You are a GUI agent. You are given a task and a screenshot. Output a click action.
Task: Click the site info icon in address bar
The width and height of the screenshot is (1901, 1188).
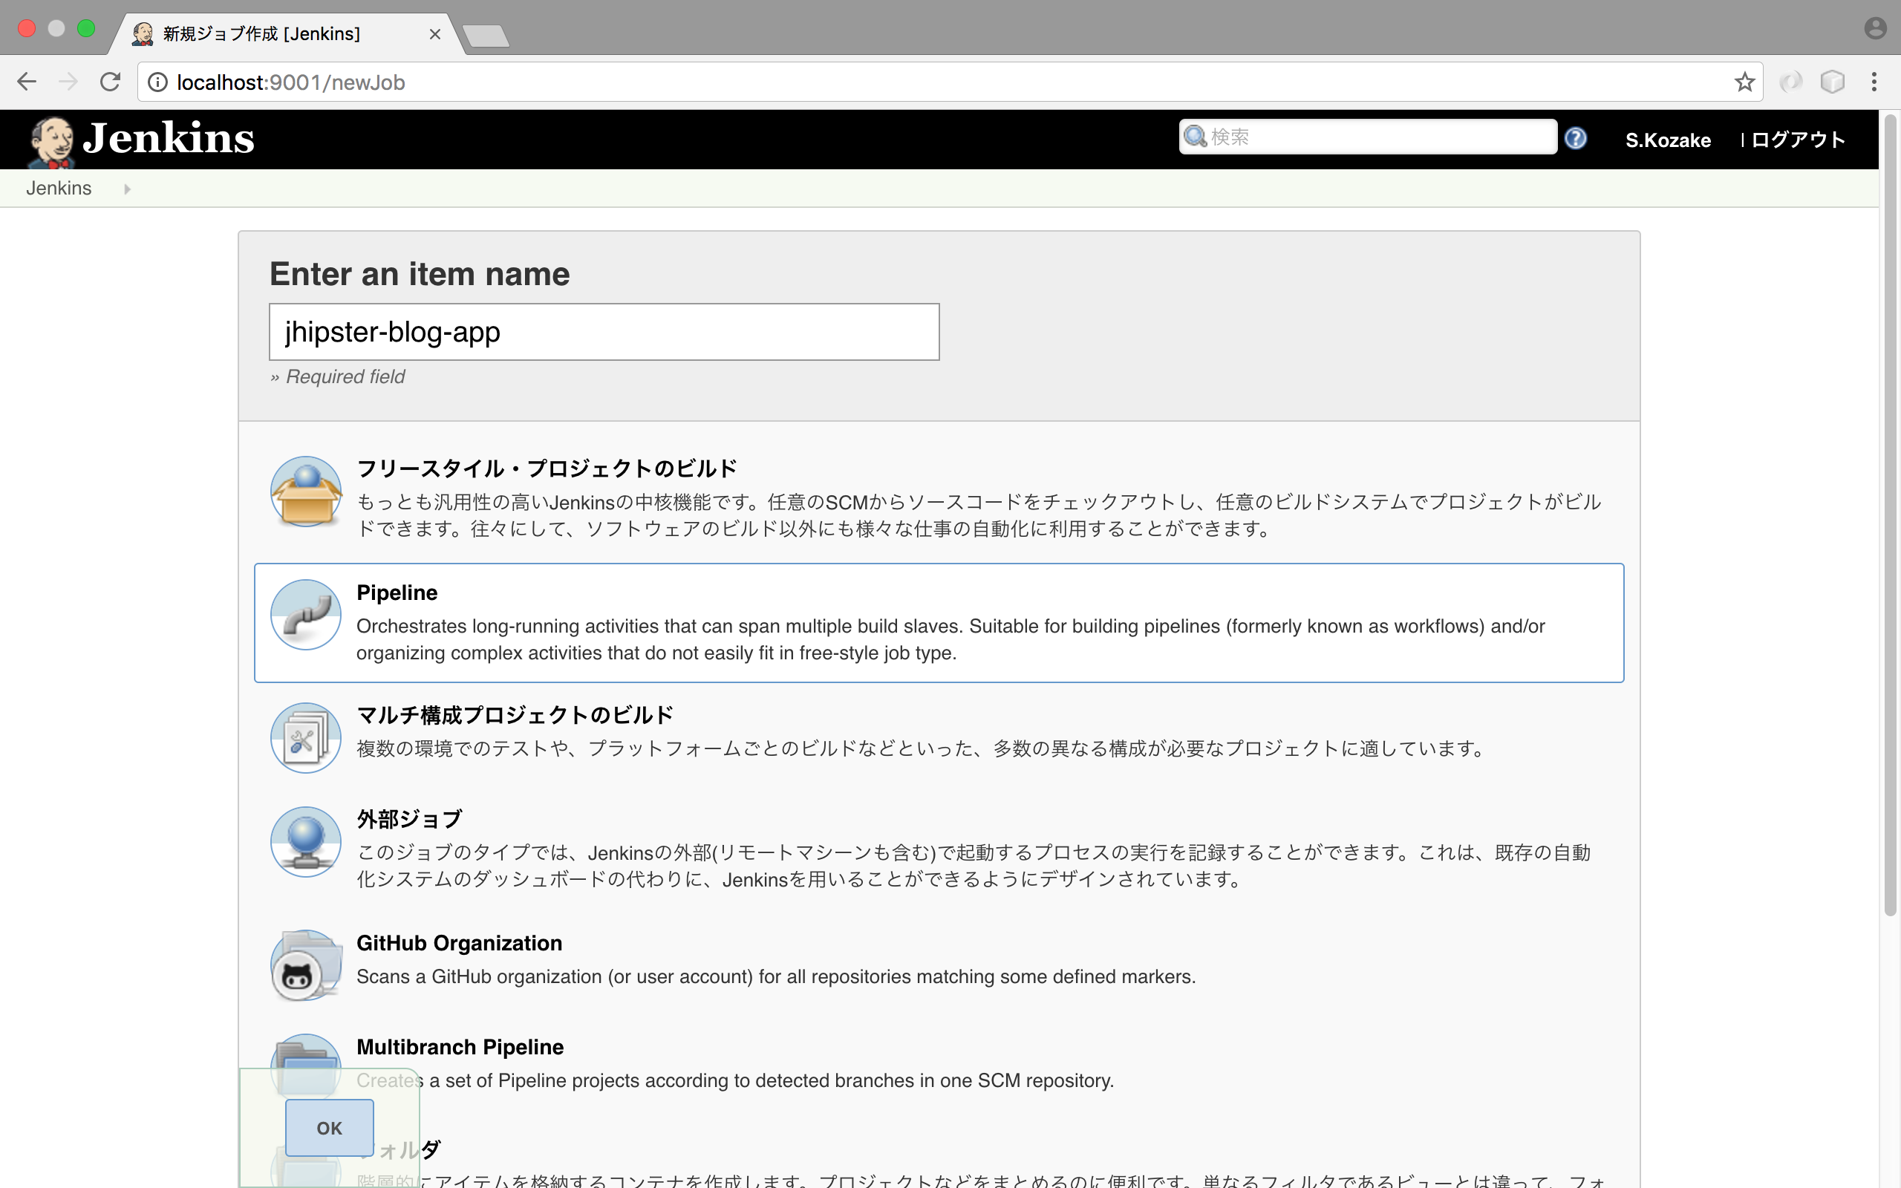click(x=158, y=82)
